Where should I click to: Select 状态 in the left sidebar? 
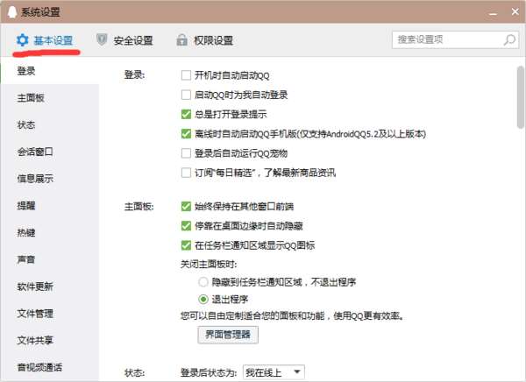[26, 124]
